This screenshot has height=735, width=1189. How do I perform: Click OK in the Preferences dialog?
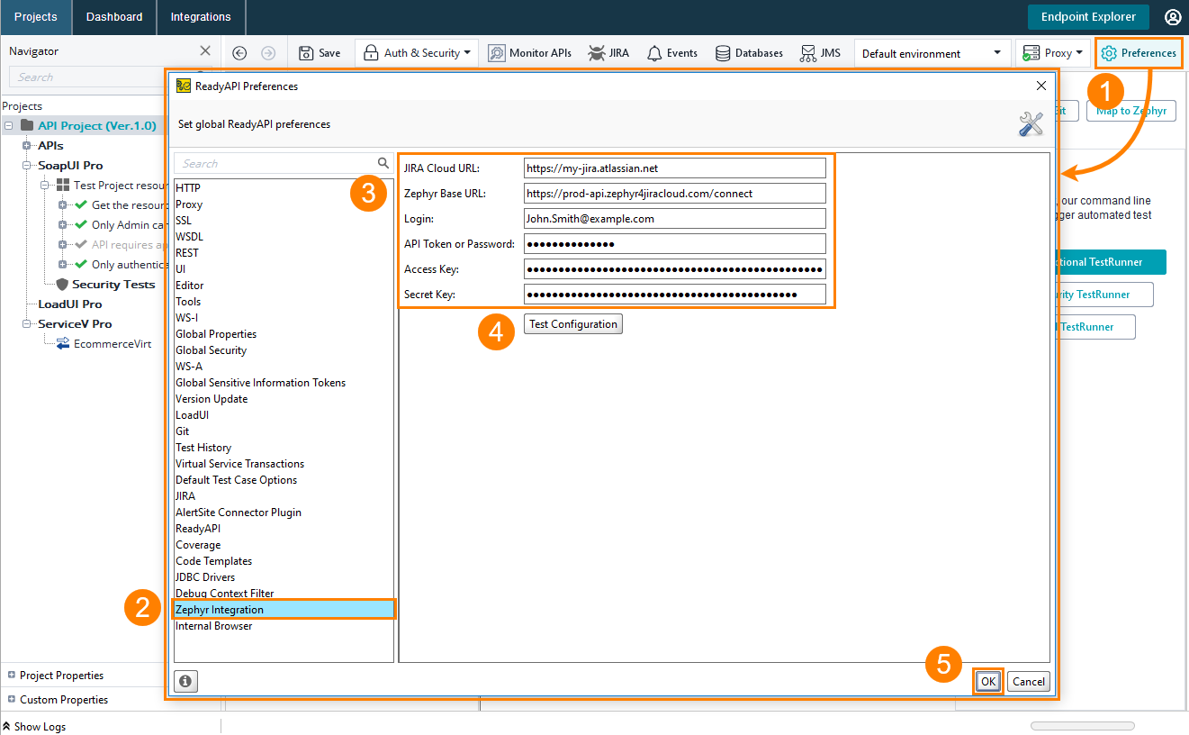(x=988, y=682)
